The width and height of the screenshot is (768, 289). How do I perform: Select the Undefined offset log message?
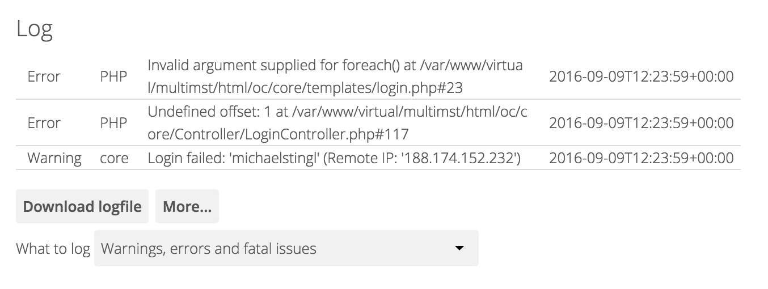tap(337, 123)
